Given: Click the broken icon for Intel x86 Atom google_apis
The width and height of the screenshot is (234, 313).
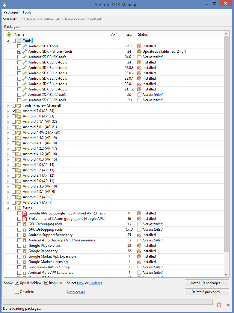Looking at the screenshot, I should (25, 219).
